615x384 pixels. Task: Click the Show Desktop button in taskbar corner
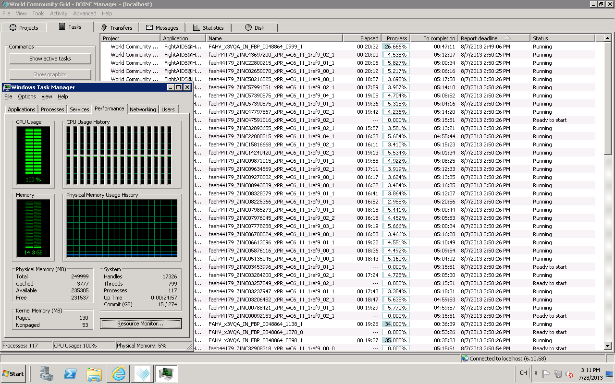[x=610, y=373]
